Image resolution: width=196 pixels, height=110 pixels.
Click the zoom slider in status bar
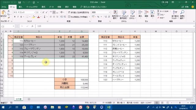pyautogui.click(x=180, y=103)
